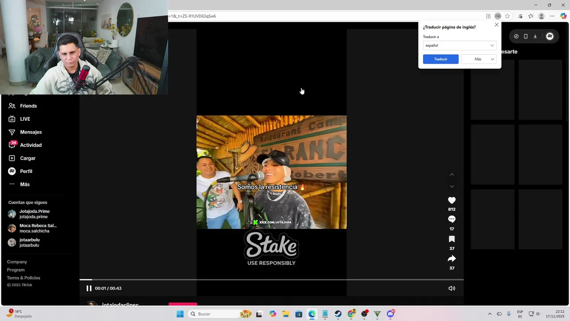The image size is (570, 321).
Task: Open the ESP language switcher in tray
Action: click(x=520, y=314)
